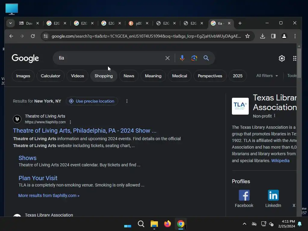The width and height of the screenshot is (308, 231).
Task: Expand the All filters dropdown
Action: point(267,75)
